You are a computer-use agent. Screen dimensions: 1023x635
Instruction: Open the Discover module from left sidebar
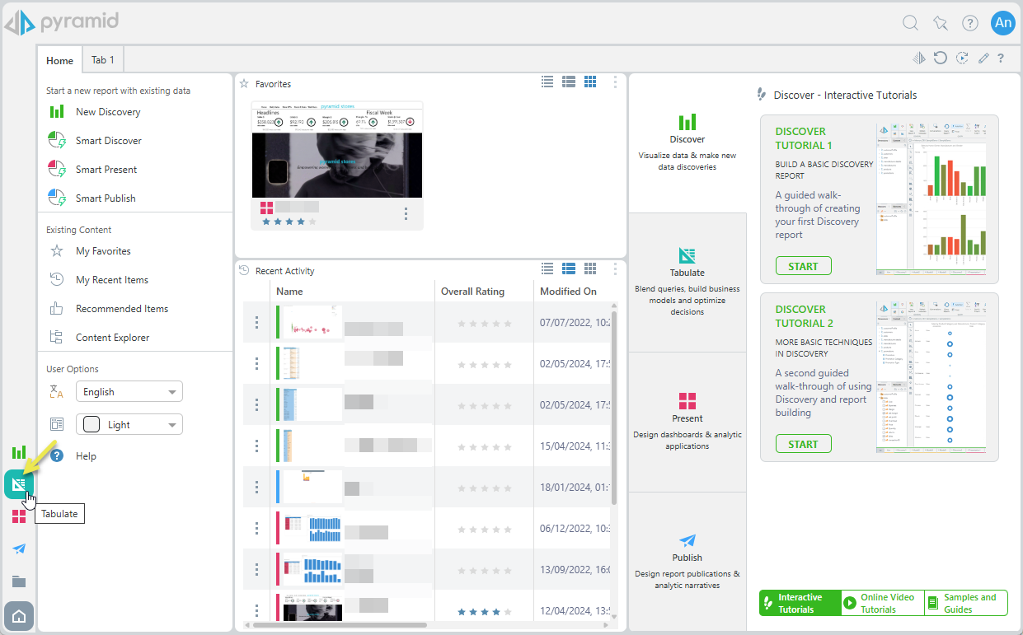tap(19, 452)
